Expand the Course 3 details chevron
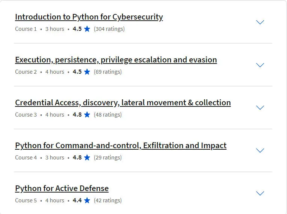287x214 pixels. pos(260,108)
